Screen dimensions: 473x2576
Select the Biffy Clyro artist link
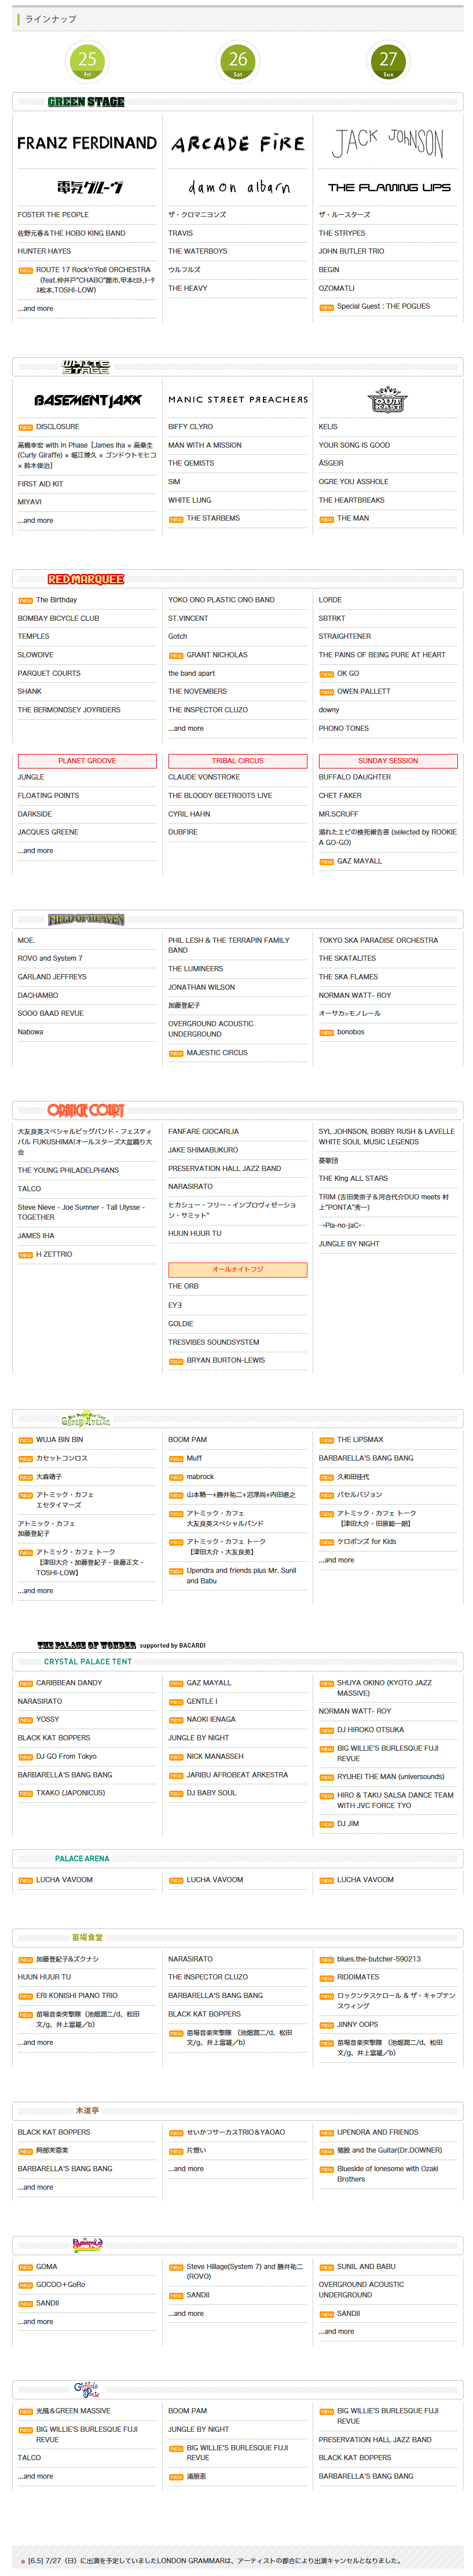click(x=190, y=427)
